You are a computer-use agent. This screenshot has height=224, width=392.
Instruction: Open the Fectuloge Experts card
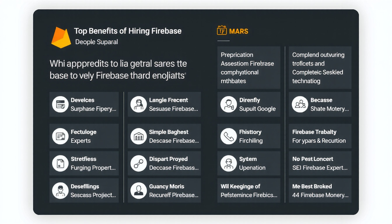84,136
